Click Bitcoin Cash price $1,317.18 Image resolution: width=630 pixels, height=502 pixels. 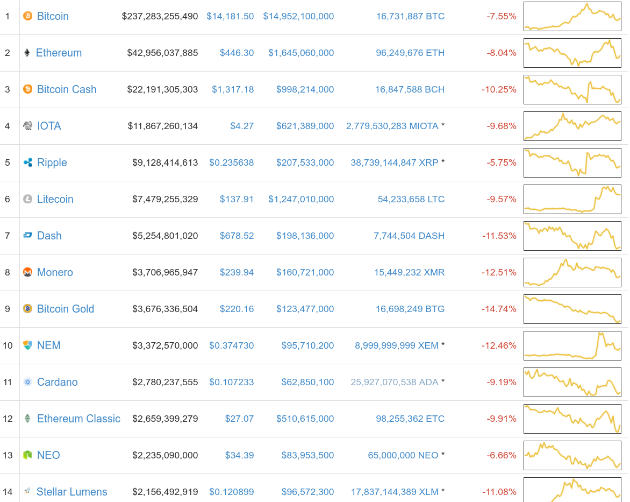click(233, 90)
